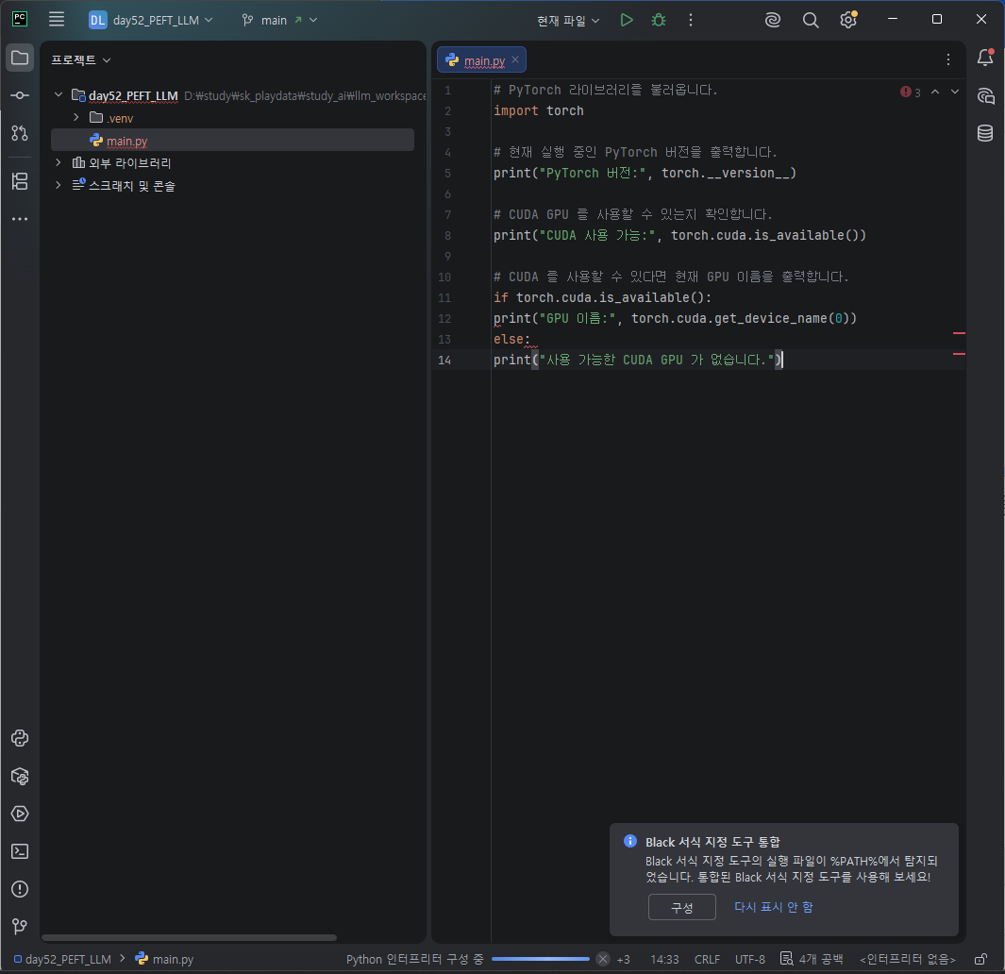The width and height of the screenshot is (1005, 974).
Task: Open IDE settings gear
Action: pos(848,20)
